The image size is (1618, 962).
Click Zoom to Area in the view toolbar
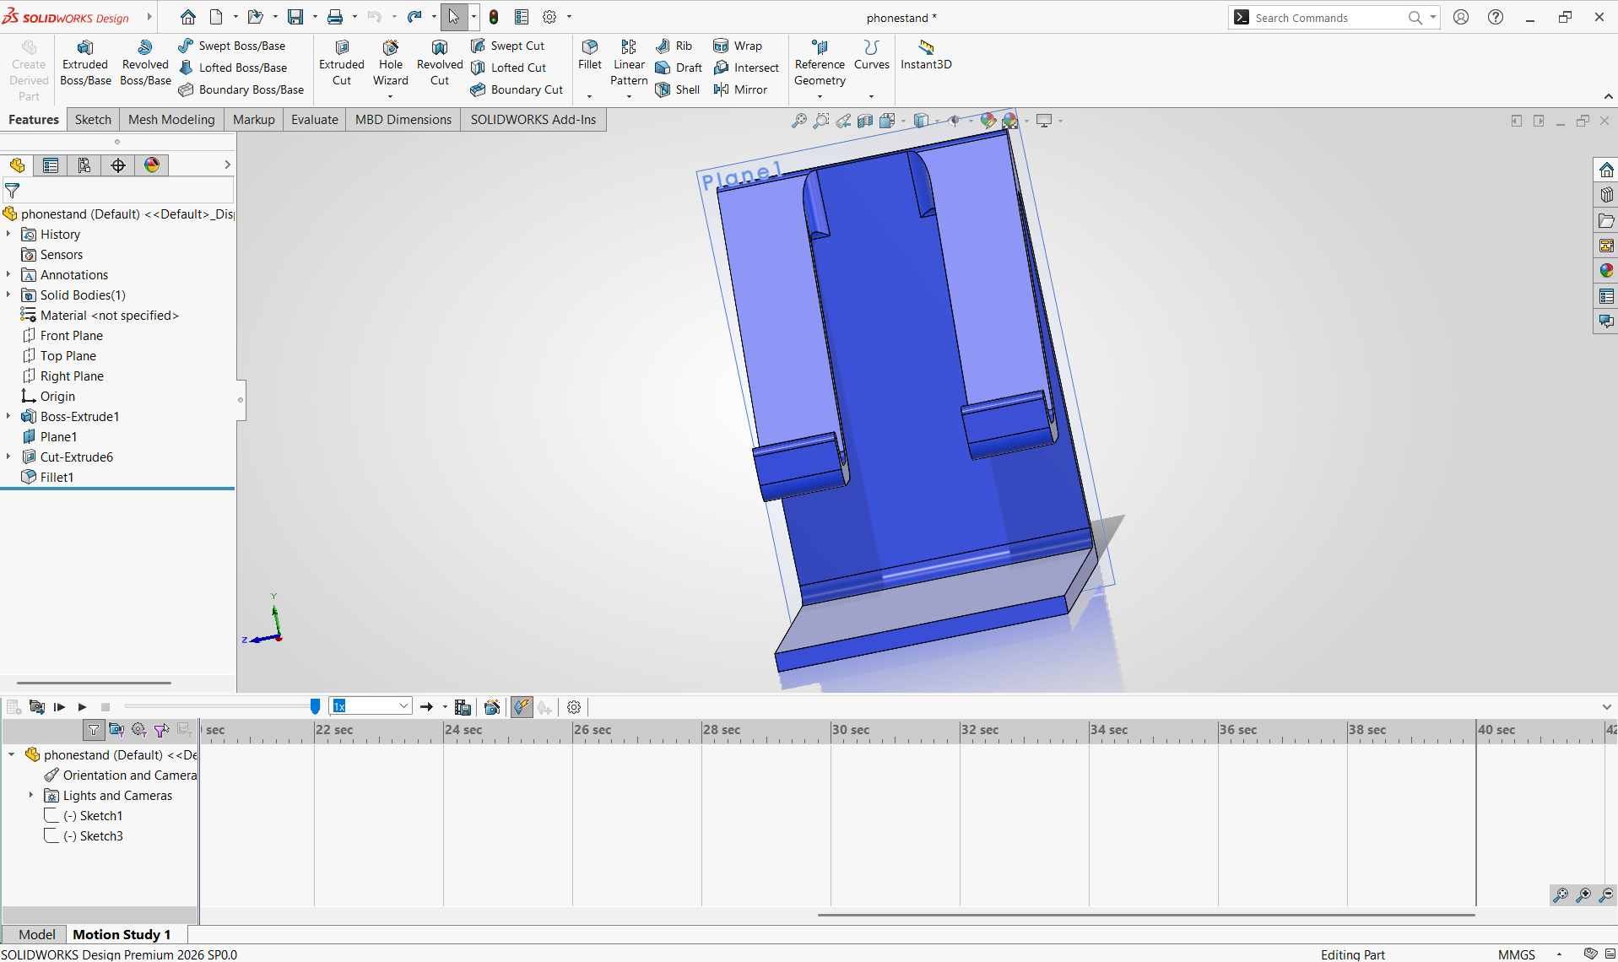point(820,121)
